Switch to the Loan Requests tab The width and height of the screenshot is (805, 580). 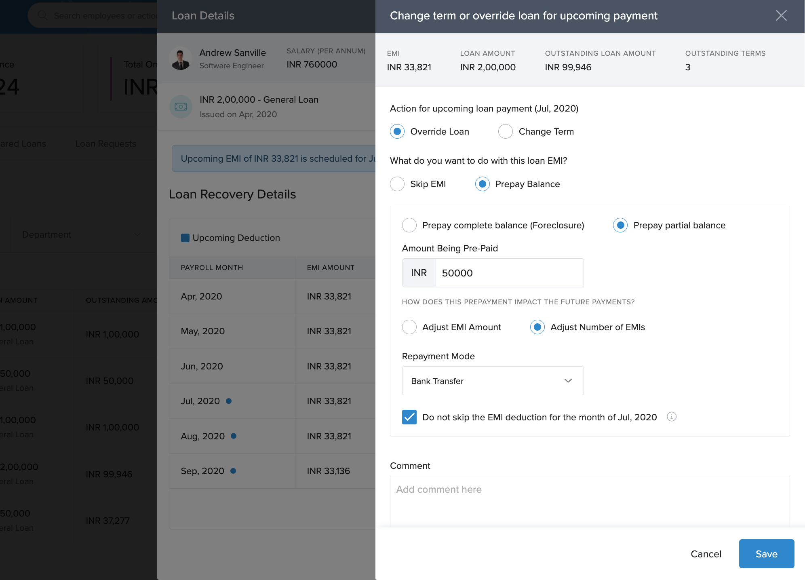(x=105, y=143)
